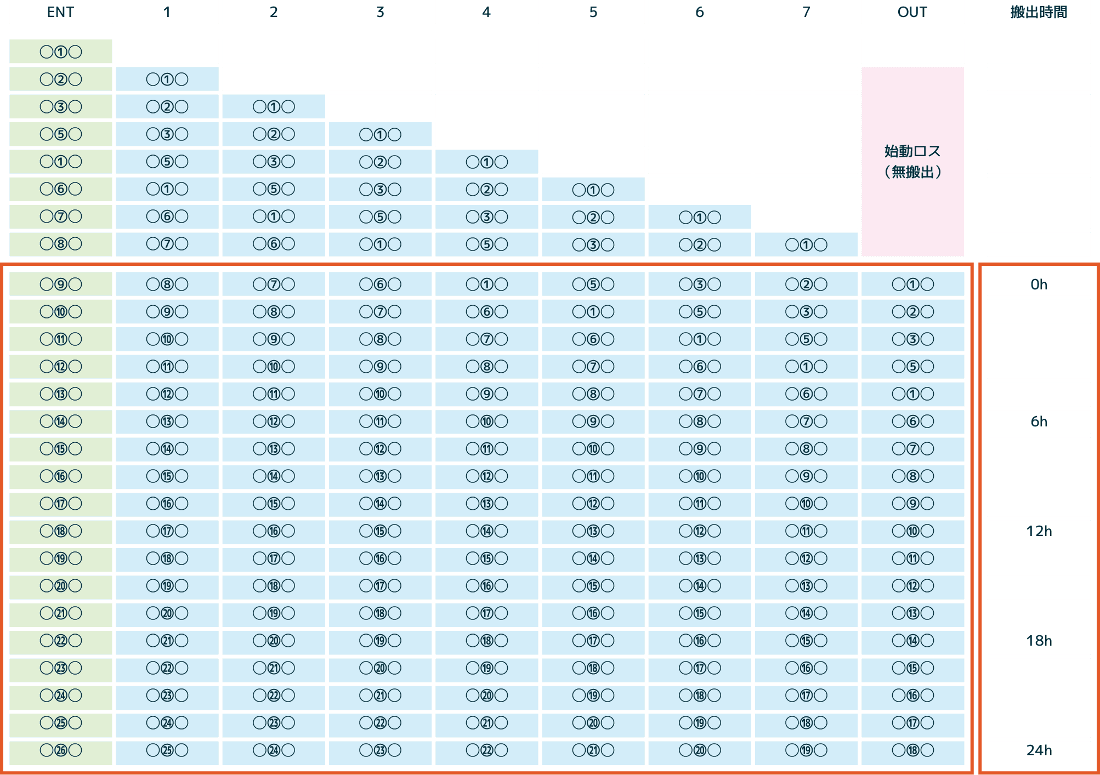Click the ③ cell in column 5
Image resolution: width=1100 pixels, height=775 pixels.
coord(593,244)
